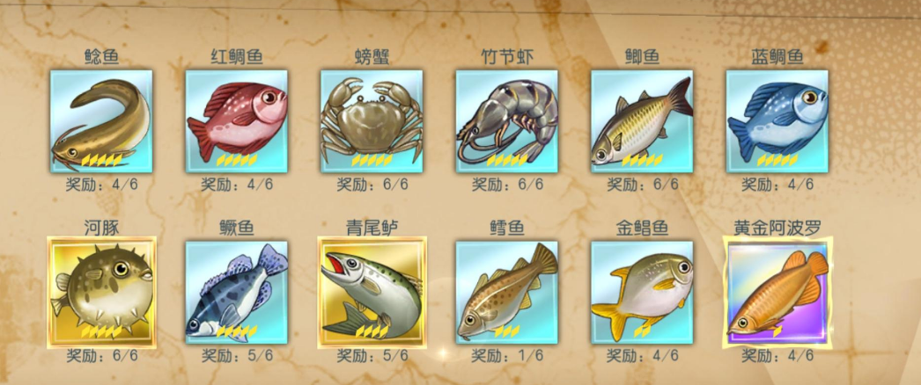This screenshot has width=921, height=385.
Task: Click reward progress under 蓝鲷鱼
Action: point(777,184)
